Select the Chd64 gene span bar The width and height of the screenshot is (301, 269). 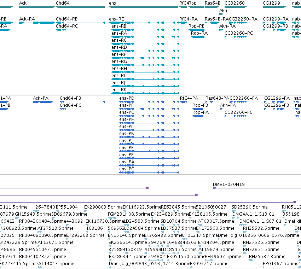coord(80,7)
